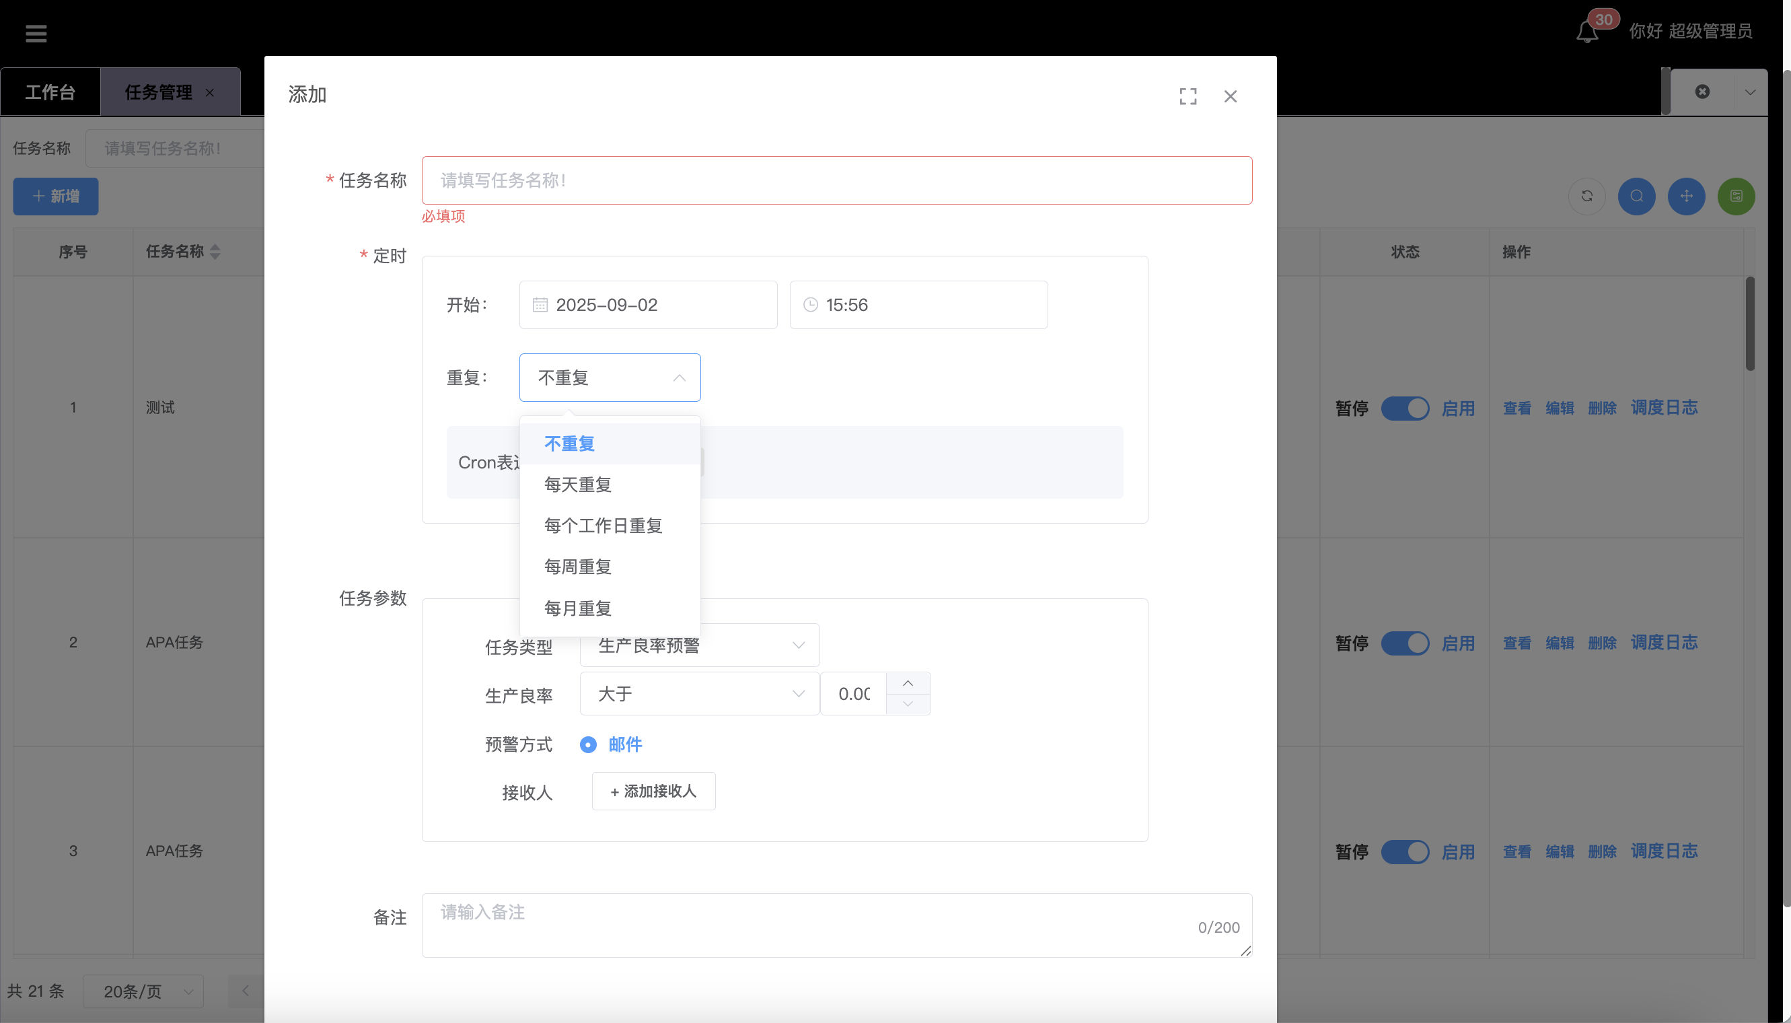Toggle status switch for third row APA任务
The width and height of the screenshot is (1791, 1023).
pos(1405,851)
